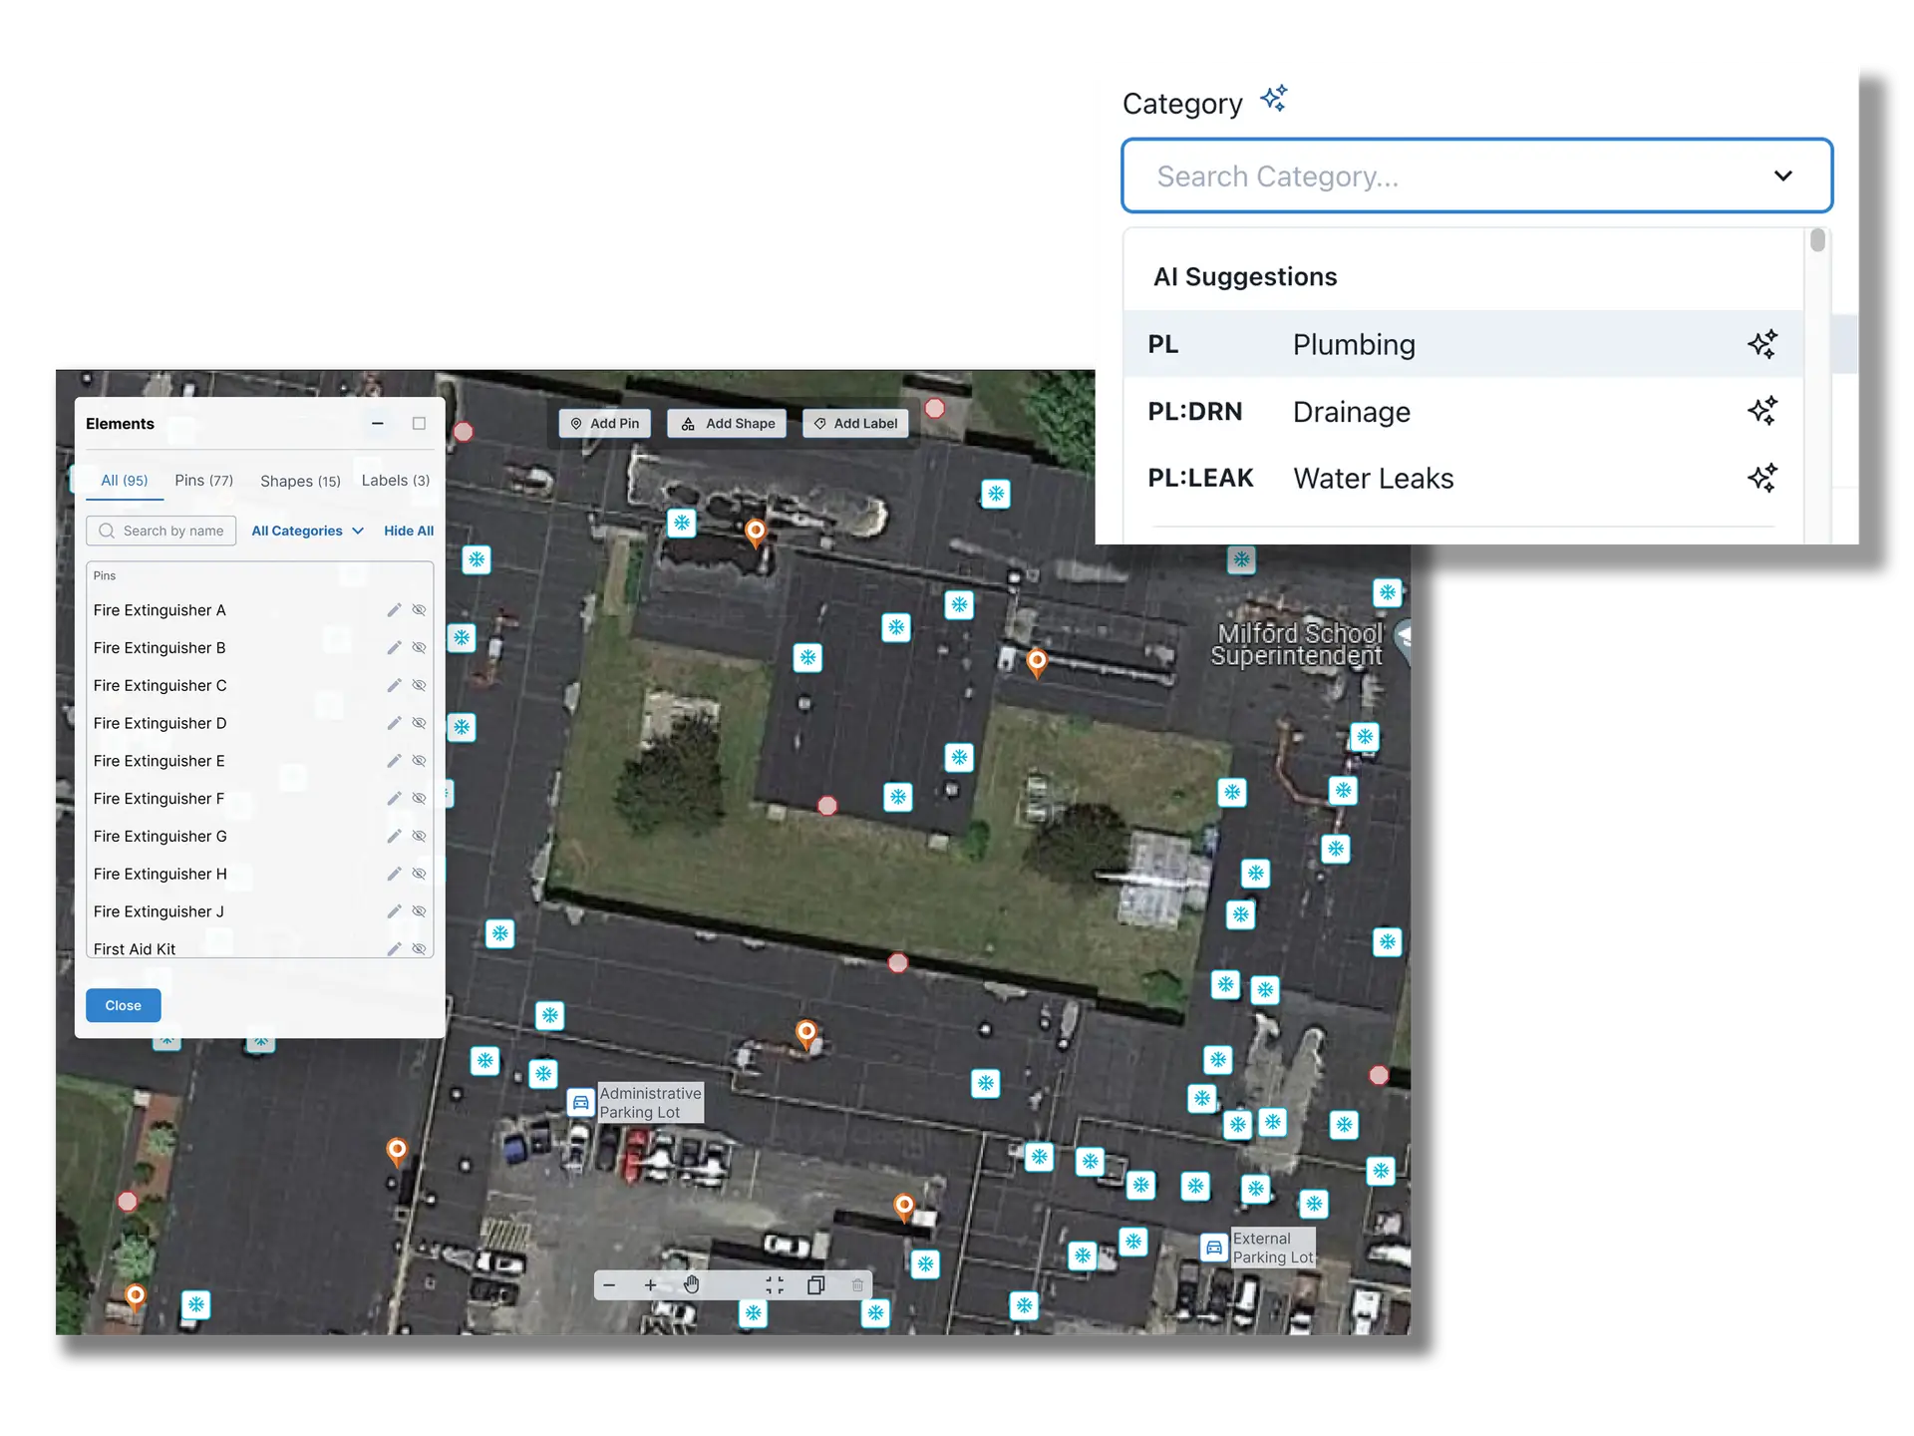Expand the Search Category combo box

click(1782, 177)
